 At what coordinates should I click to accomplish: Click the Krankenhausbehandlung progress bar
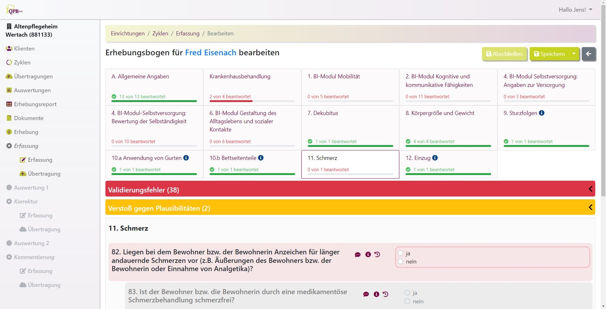point(252,101)
